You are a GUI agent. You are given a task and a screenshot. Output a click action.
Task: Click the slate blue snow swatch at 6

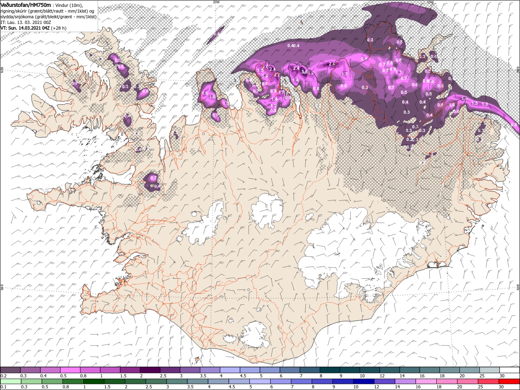(289, 370)
